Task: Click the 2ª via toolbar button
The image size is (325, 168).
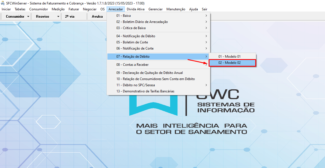Action: (70, 17)
